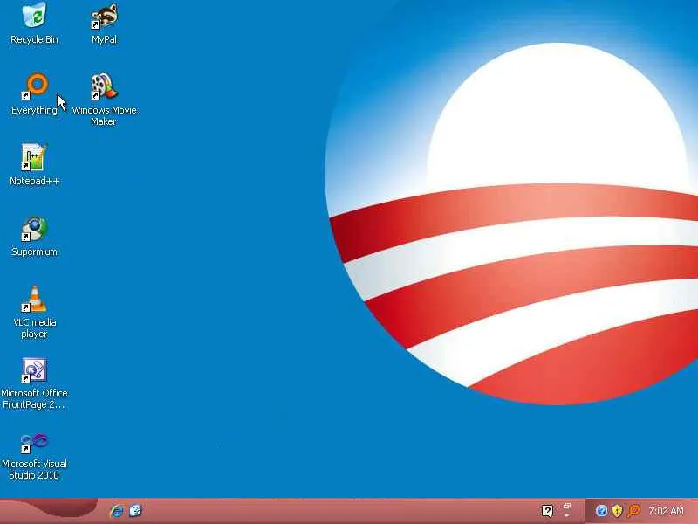Screen dimensions: 698x524
Task: Select the Supermium browser shortcut
Action: pyautogui.click(x=34, y=236)
